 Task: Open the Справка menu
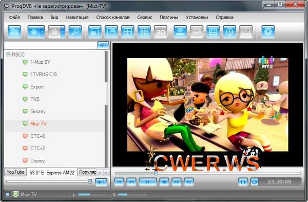coord(224,17)
